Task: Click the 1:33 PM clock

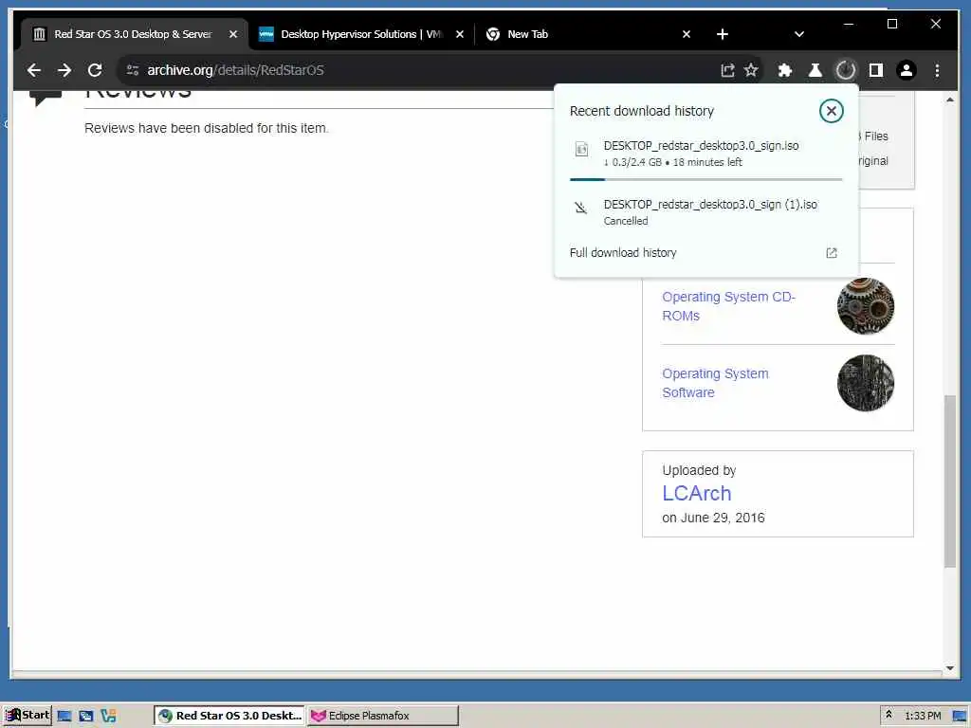Action: tap(923, 716)
